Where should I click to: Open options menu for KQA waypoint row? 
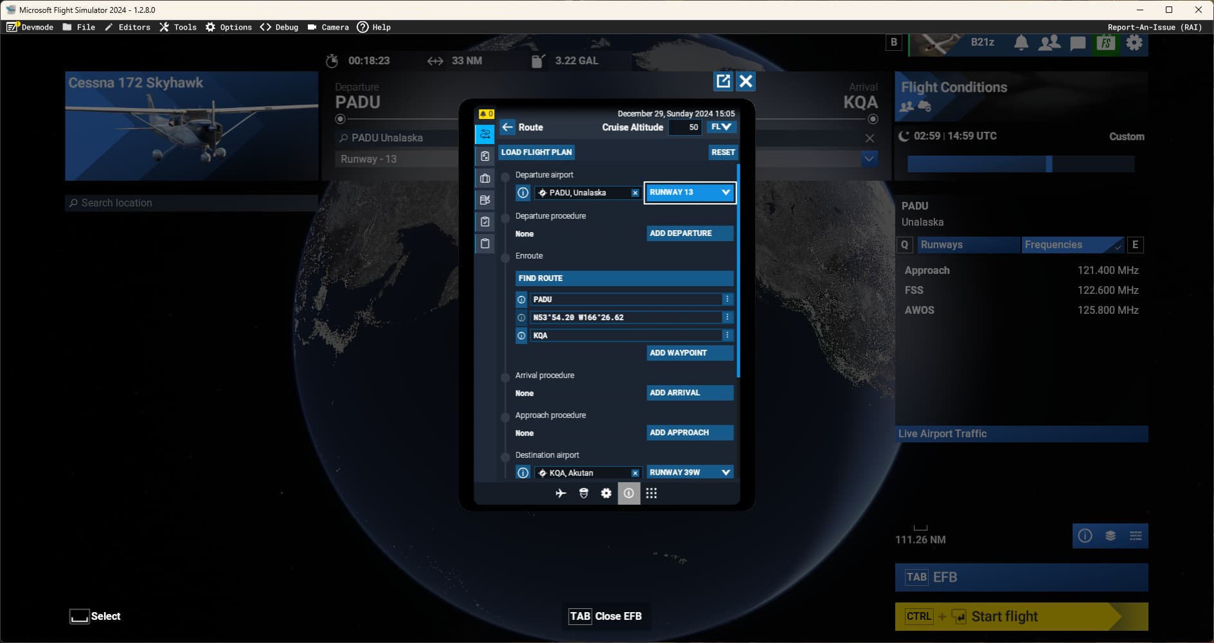point(728,336)
